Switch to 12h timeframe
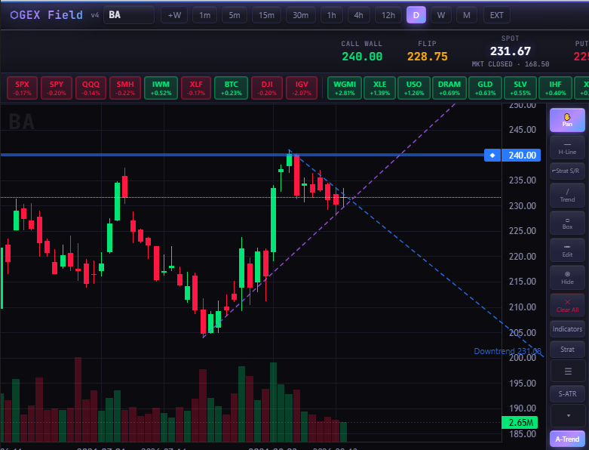The image size is (589, 450). [x=388, y=15]
